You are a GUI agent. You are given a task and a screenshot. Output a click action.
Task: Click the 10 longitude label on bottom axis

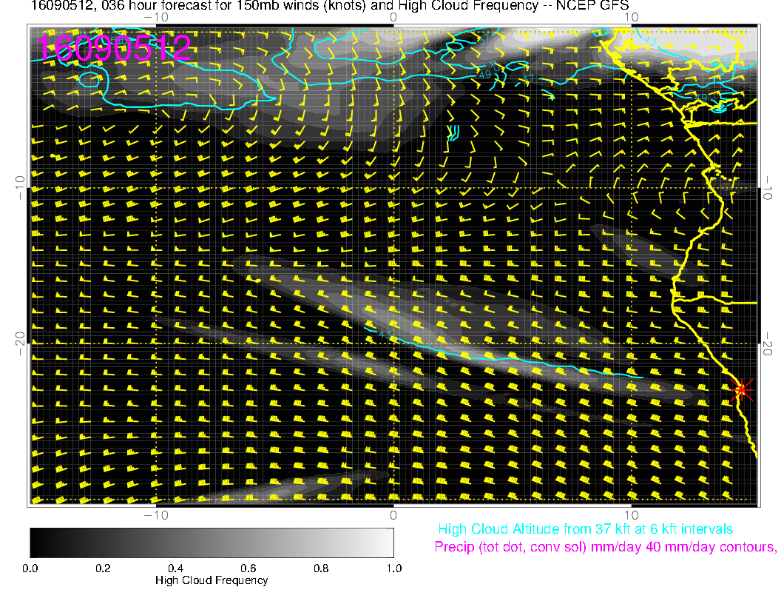(x=631, y=515)
